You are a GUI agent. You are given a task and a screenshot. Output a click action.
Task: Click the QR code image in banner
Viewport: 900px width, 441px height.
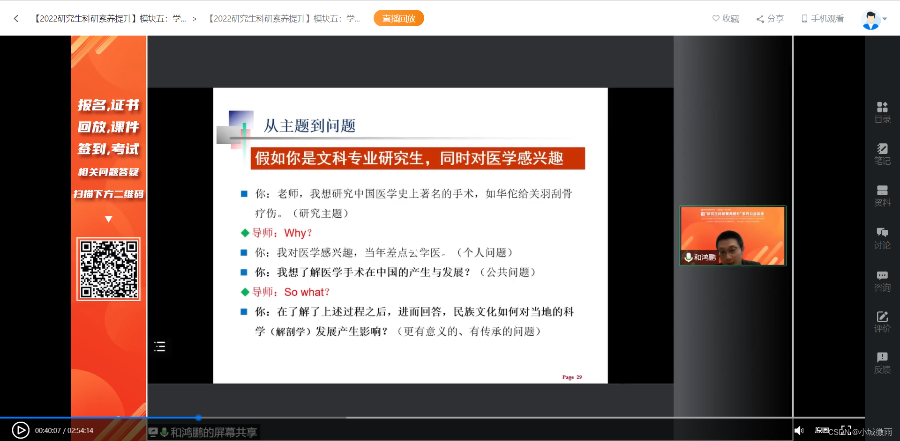[x=108, y=269]
